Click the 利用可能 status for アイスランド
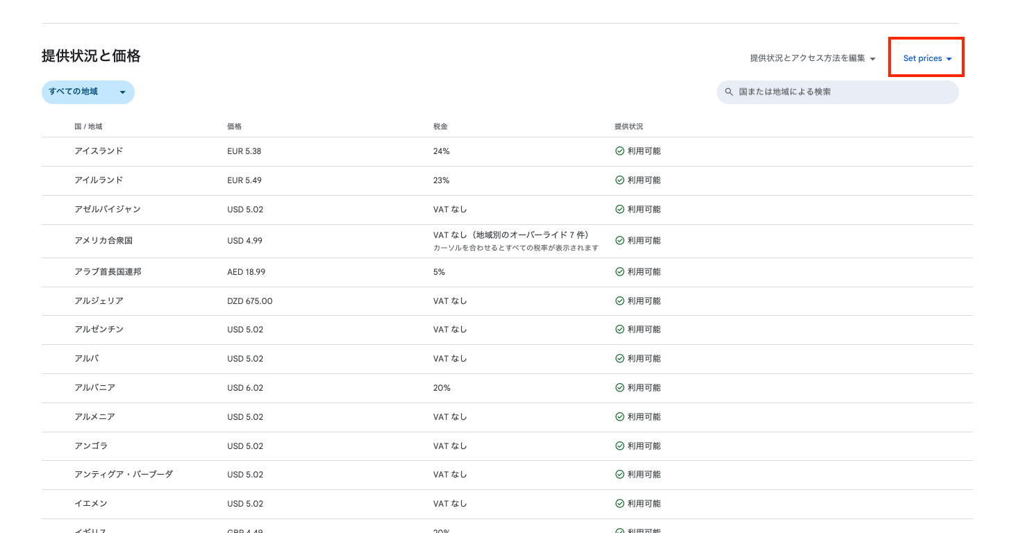This screenshot has height=533, width=1025. point(644,151)
